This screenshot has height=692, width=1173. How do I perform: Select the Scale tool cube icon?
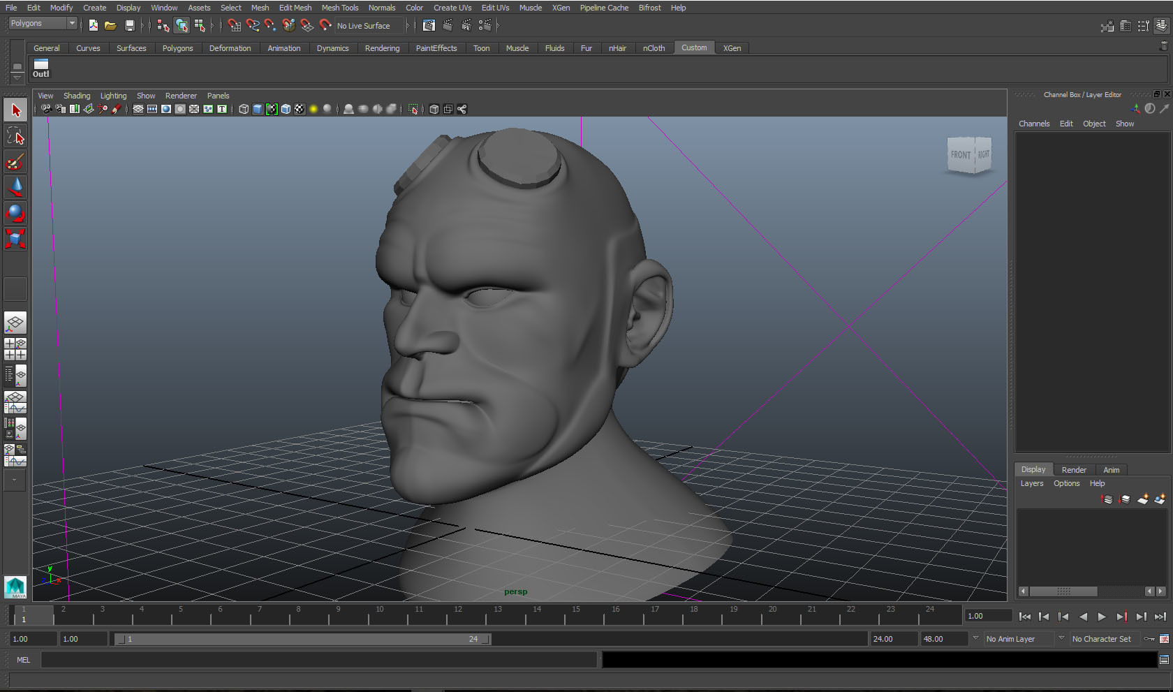15,239
